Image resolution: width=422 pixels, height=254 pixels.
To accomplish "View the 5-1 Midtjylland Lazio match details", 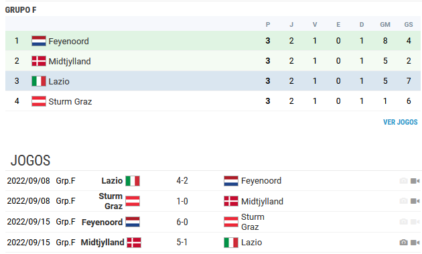I will 182,242.
